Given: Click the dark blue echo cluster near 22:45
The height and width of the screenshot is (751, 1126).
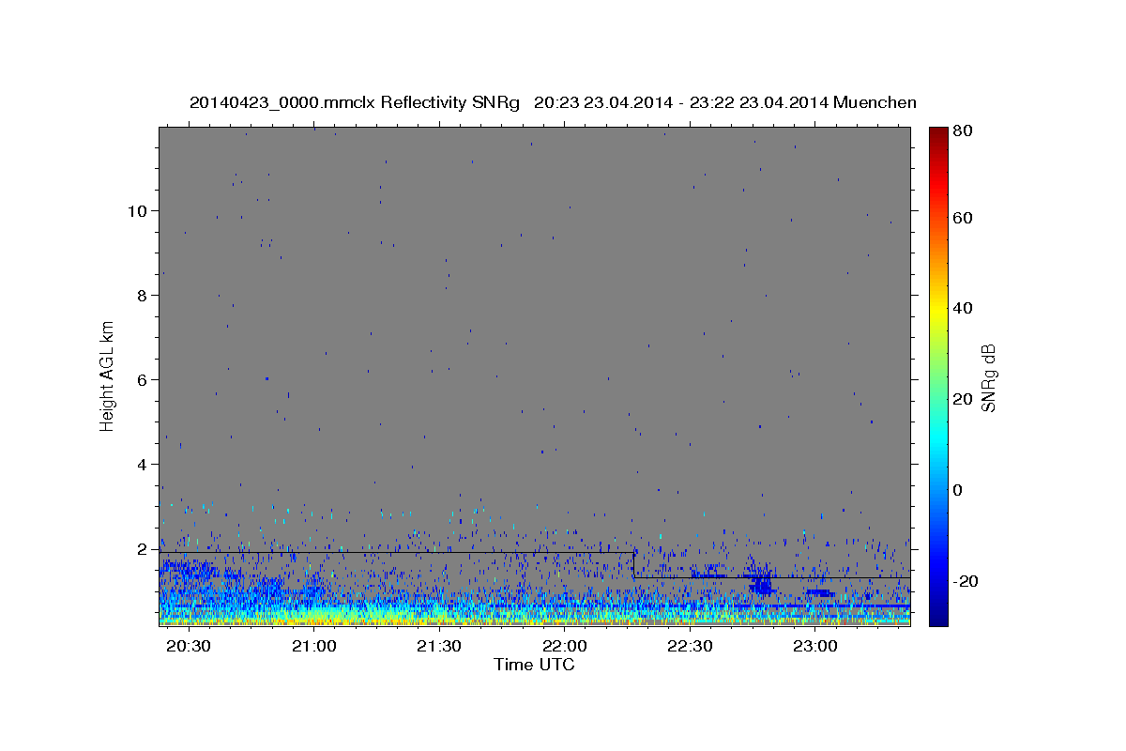Looking at the screenshot, I should point(762,582).
